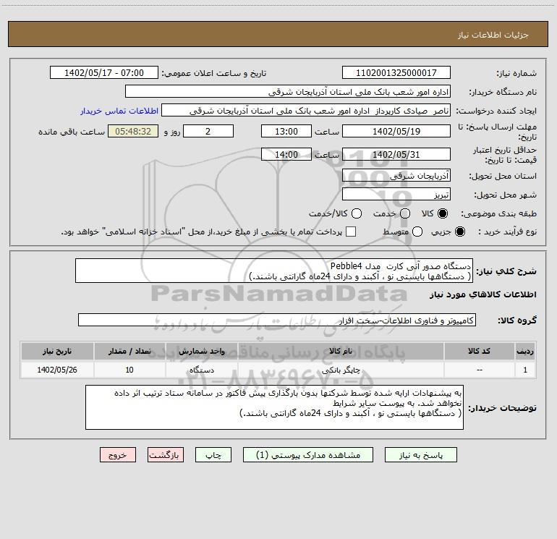Click the نام کالا column header

pos(341,351)
